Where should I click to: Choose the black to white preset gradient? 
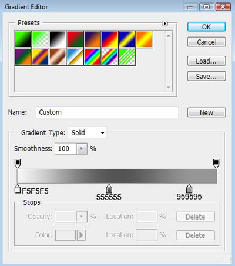tap(58, 39)
